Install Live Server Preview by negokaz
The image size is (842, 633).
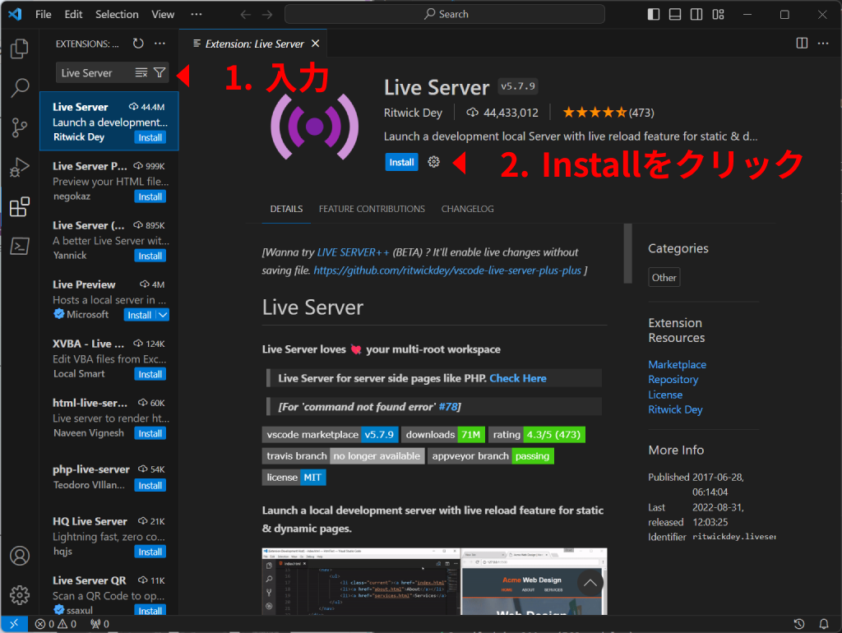tap(150, 196)
